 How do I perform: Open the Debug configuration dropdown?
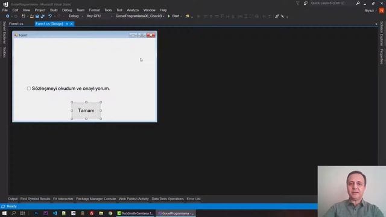click(x=76, y=16)
